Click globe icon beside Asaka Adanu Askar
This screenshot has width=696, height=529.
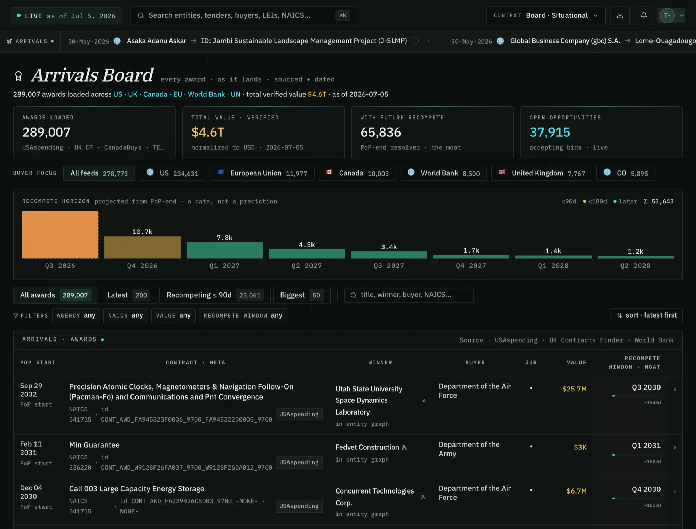pyautogui.click(x=117, y=41)
